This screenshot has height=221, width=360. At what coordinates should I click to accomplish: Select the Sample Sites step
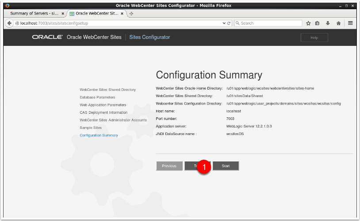[x=91, y=127]
